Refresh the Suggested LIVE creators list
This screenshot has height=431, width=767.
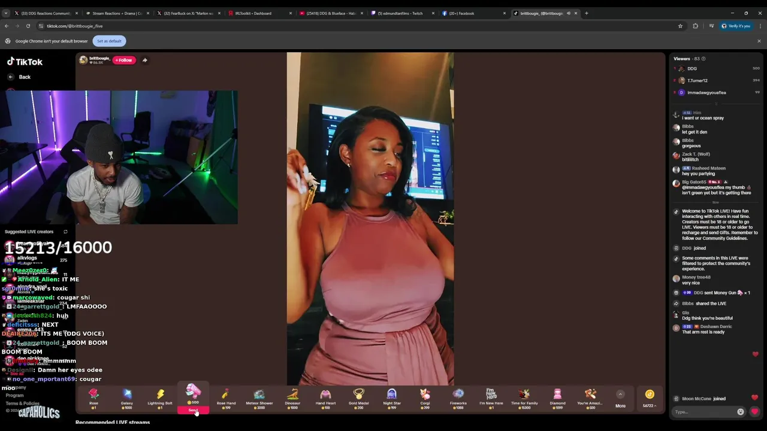[65, 232]
